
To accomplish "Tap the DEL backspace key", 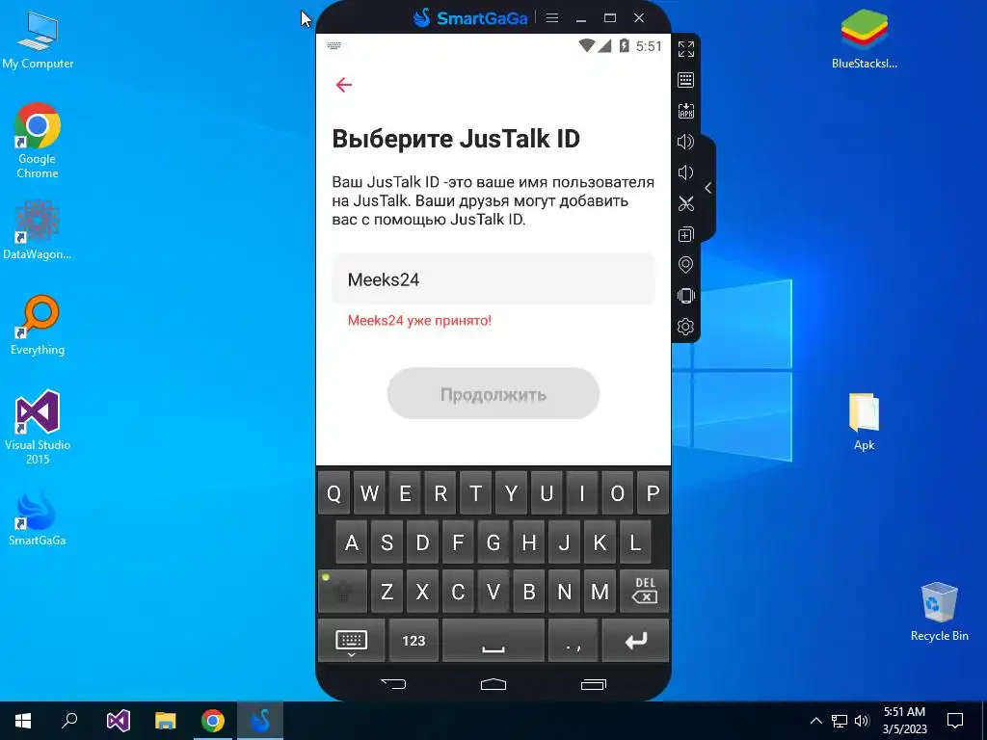I will click(645, 592).
